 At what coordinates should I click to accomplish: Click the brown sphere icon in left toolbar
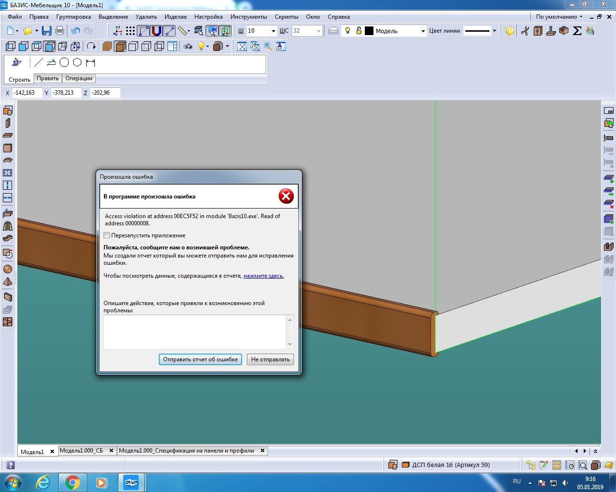(x=8, y=269)
